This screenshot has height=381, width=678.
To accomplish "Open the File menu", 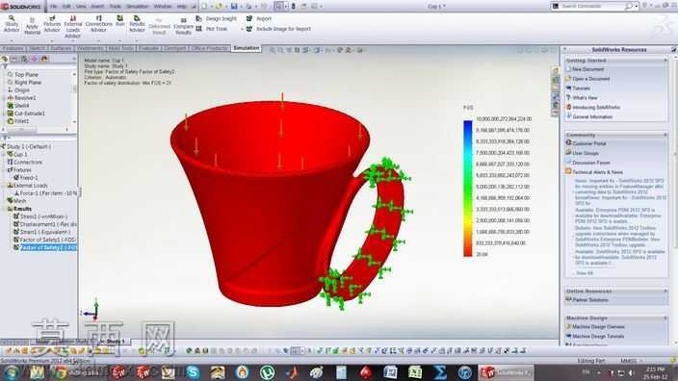I will click(54, 7).
